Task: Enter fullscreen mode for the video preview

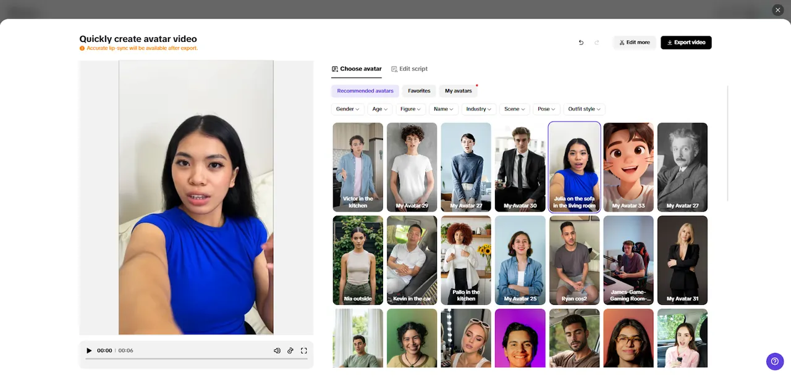Action: click(x=303, y=350)
